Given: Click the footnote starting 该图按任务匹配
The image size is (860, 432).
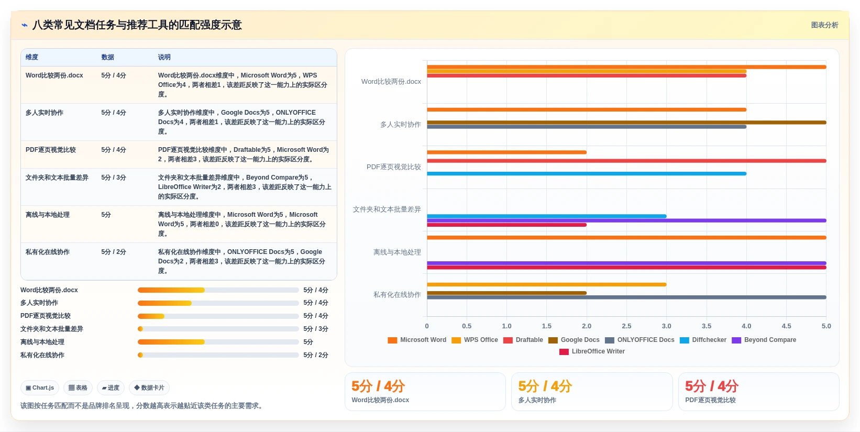Looking at the screenshot, I should [x=143, y=406].
